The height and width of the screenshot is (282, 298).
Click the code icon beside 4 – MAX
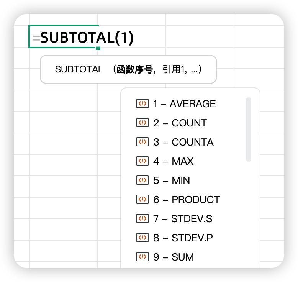click(142, 161)
